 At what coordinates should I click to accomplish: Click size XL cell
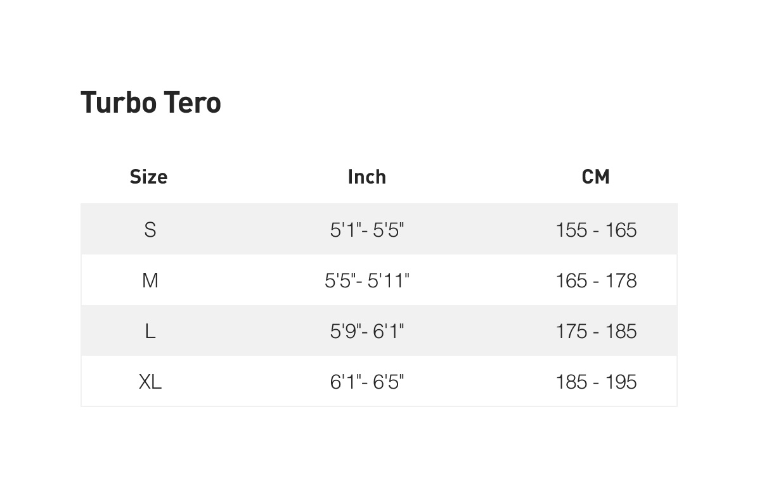point(150,382)
